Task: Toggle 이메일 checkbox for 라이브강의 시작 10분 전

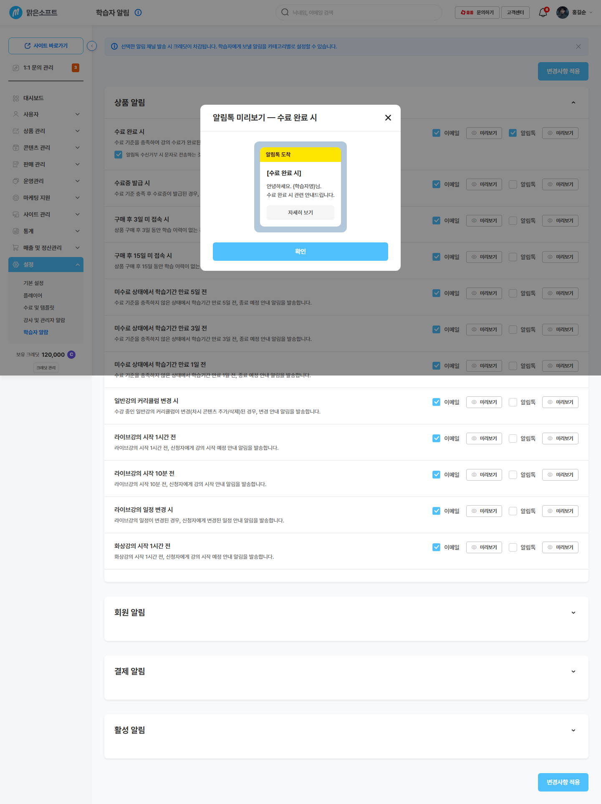Action: tap(436, 475)
